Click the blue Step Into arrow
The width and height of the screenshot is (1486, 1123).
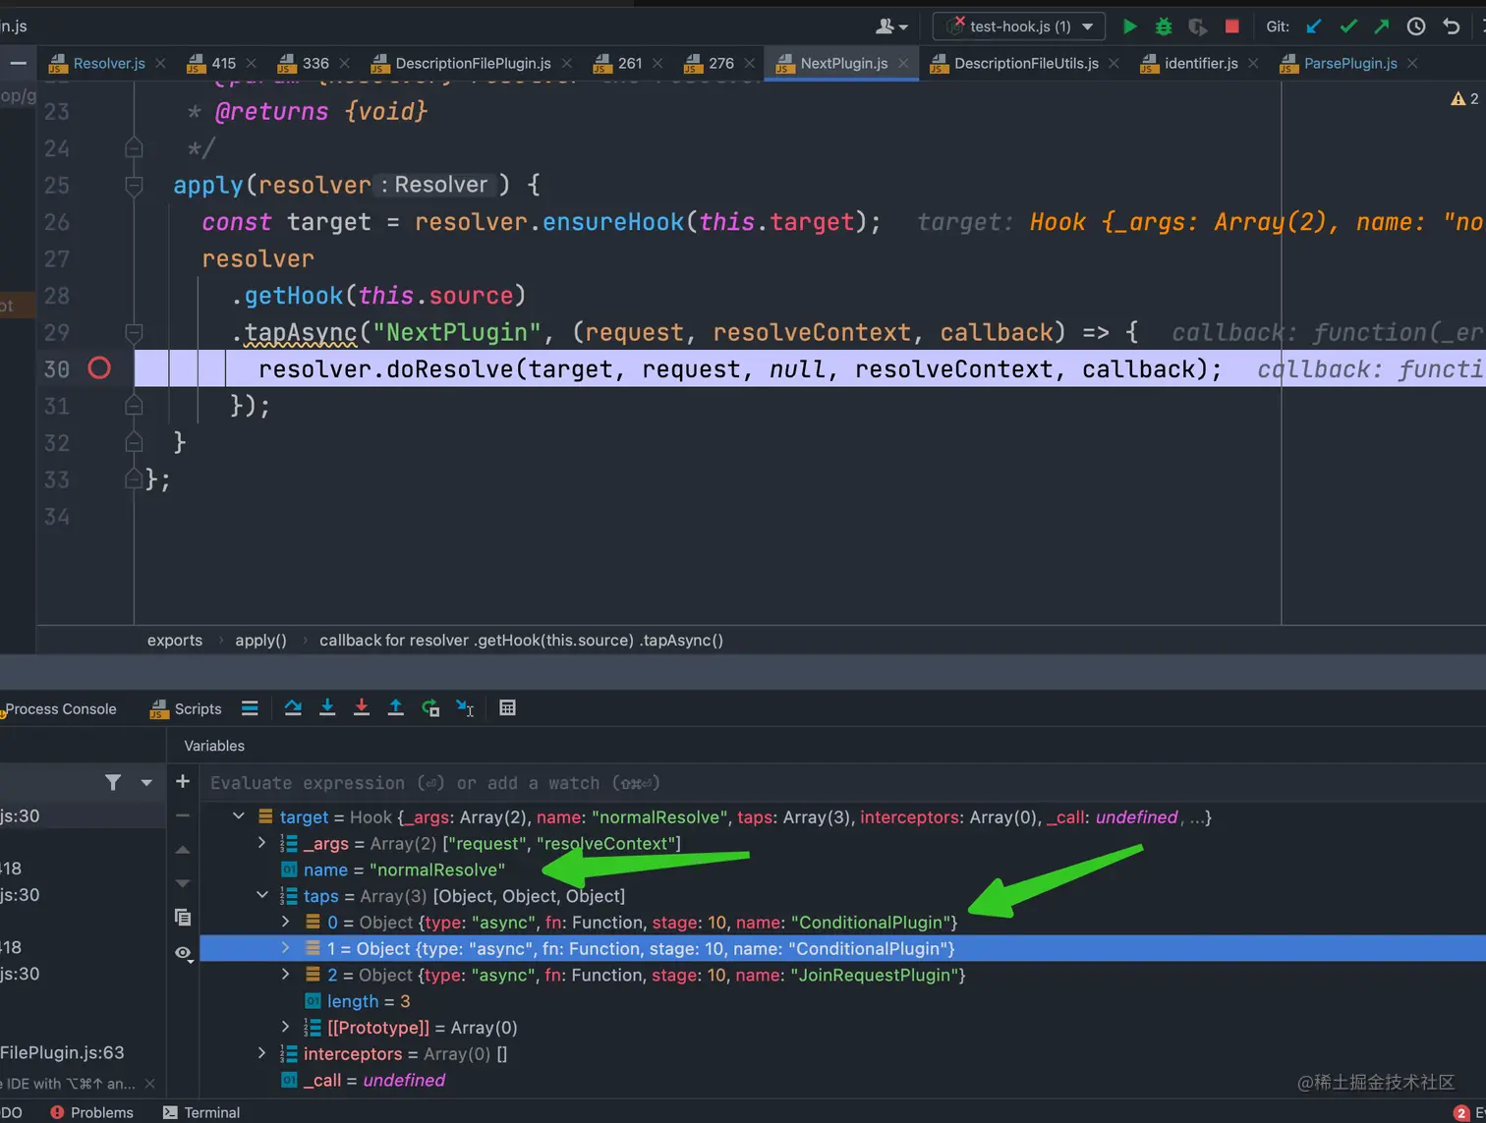(x=327, y=708)
